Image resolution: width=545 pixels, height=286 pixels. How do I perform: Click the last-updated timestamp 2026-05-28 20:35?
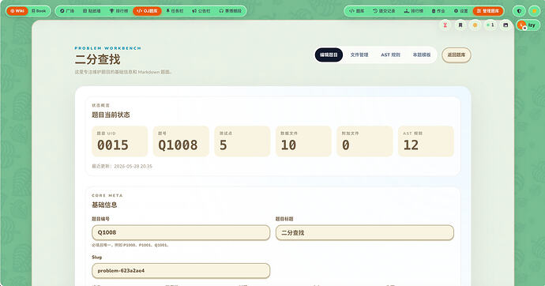(133, 167)
